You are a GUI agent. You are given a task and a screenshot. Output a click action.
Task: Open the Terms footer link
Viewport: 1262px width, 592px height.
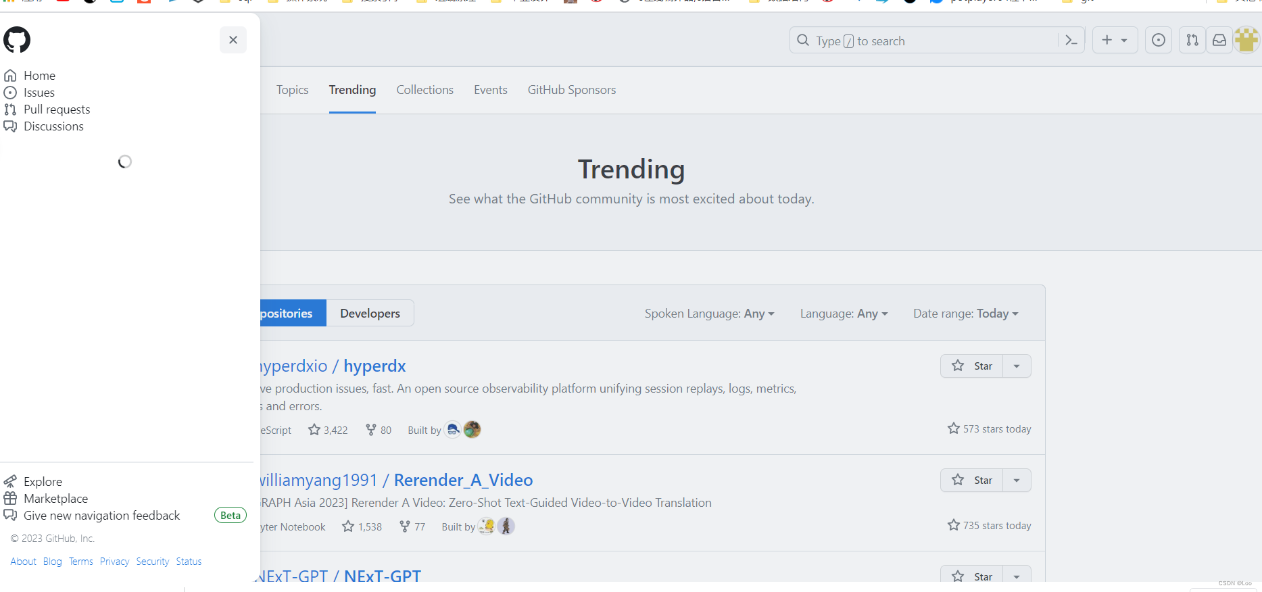(x=81, y=562)
